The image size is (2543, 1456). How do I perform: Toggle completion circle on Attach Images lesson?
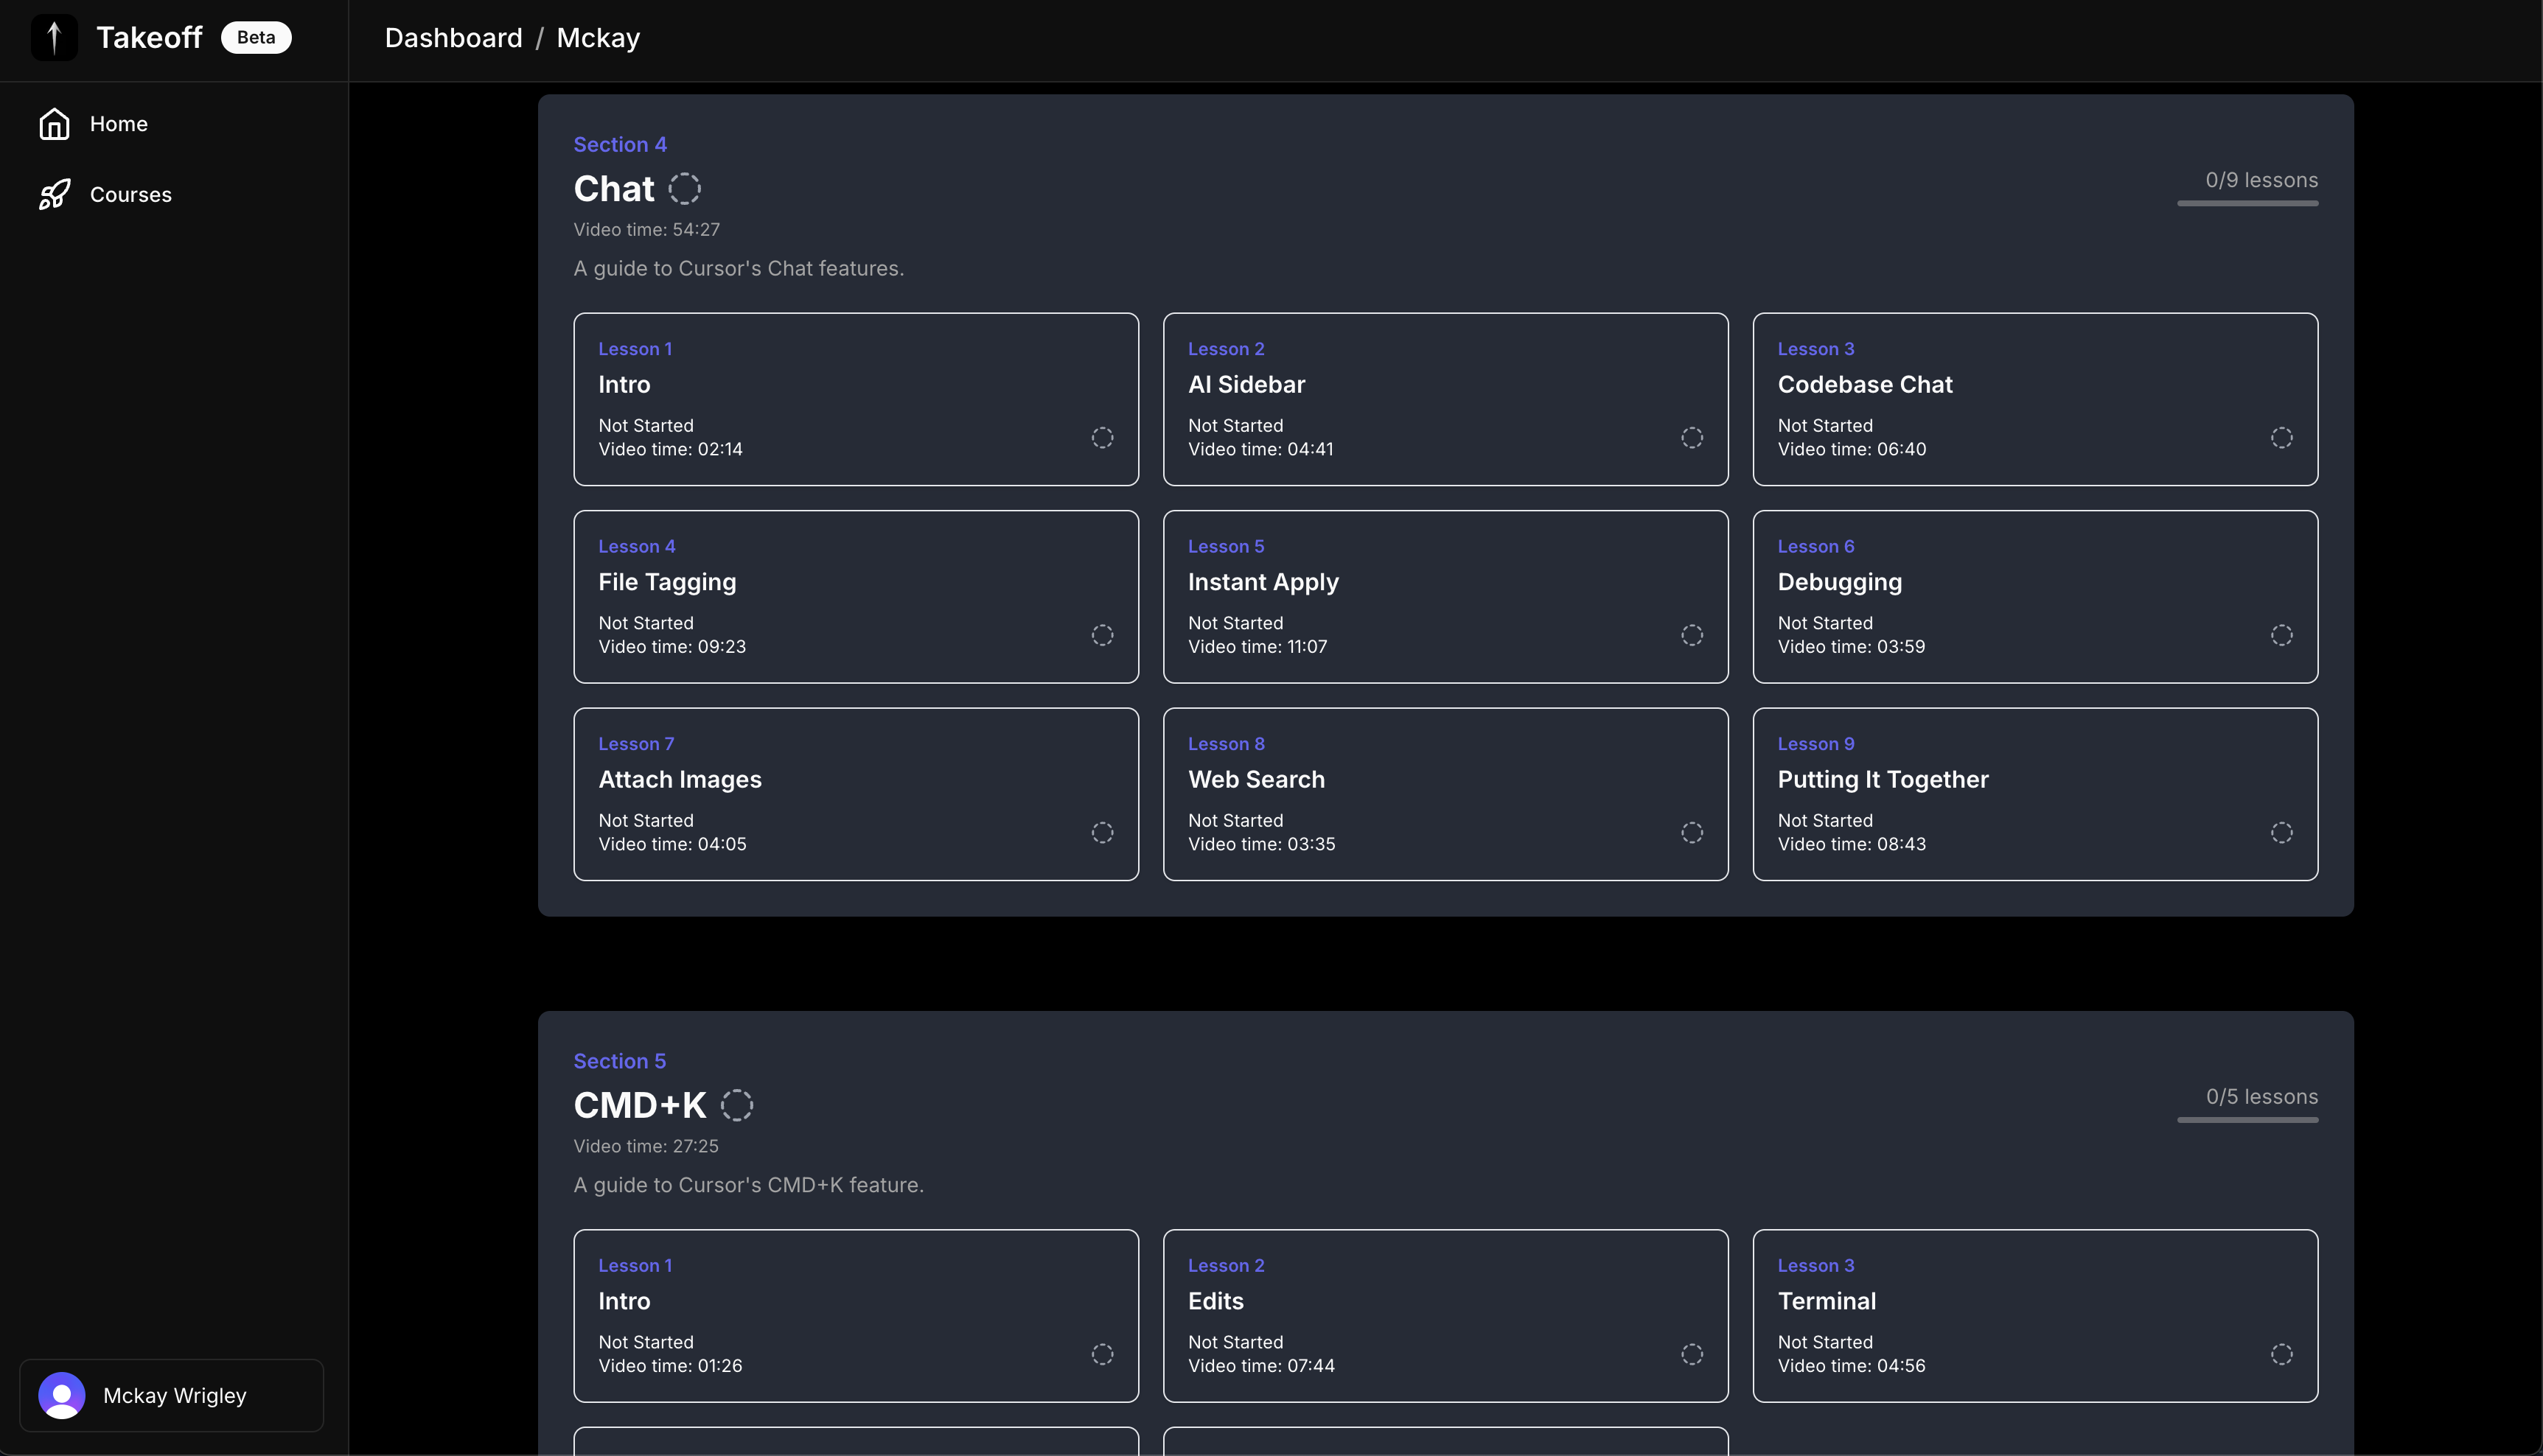[x=1103, y=833]
